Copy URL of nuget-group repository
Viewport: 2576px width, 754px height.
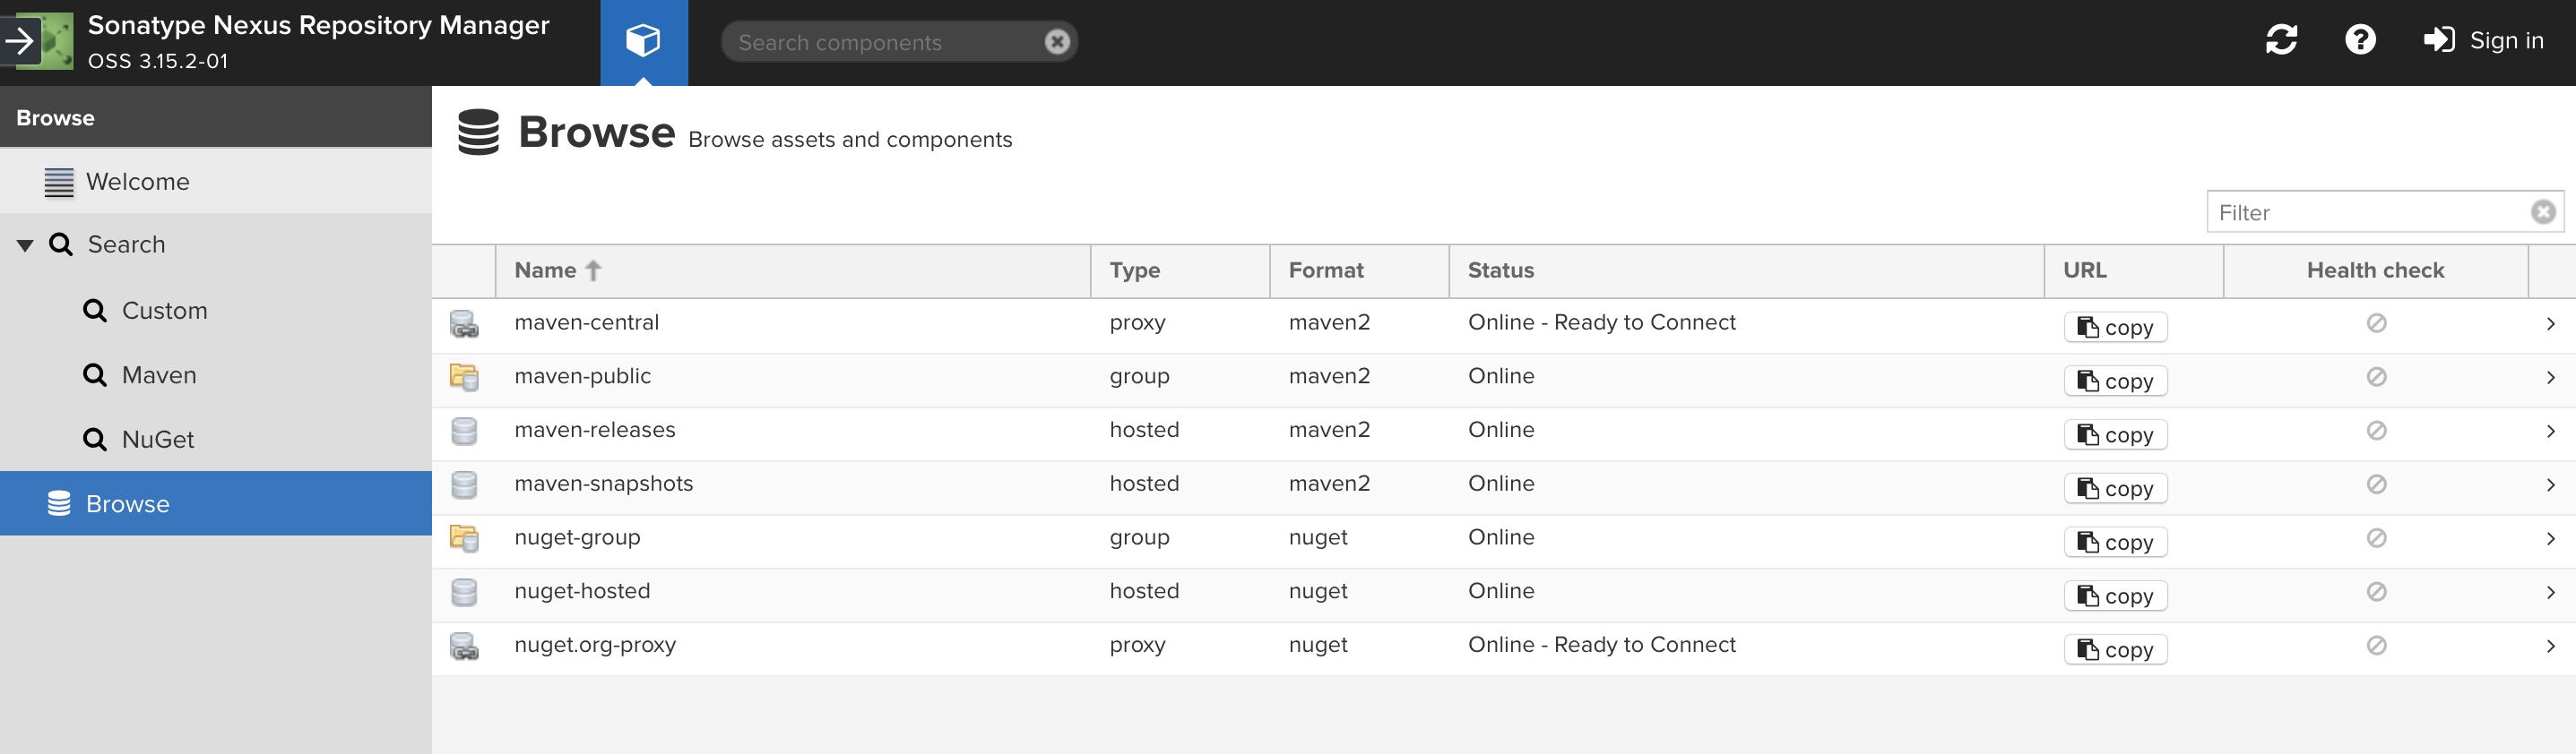pos(2115,543)
